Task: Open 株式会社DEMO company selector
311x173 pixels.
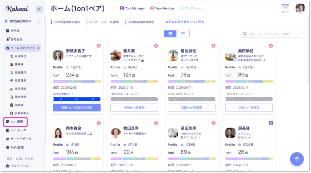Action: coord(22,21)
